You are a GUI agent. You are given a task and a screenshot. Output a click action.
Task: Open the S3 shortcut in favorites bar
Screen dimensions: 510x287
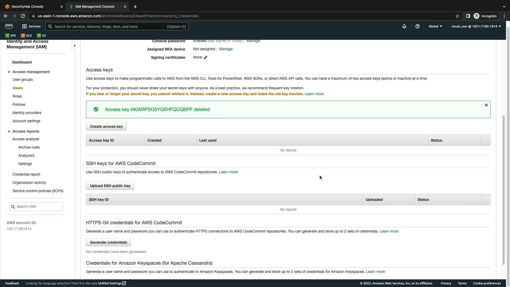point(41,36)
